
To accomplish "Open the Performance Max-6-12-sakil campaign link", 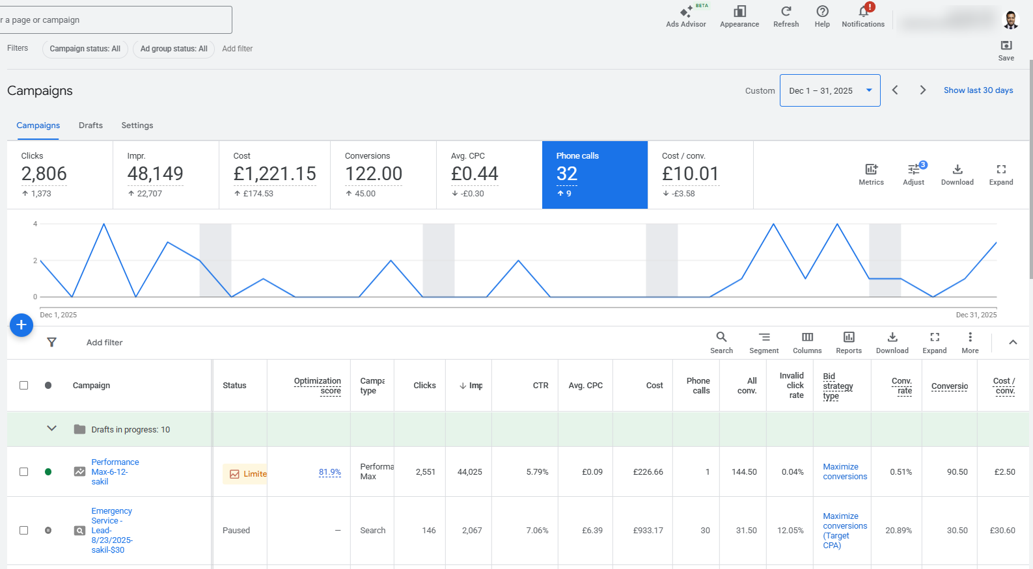I will point(115,471).
